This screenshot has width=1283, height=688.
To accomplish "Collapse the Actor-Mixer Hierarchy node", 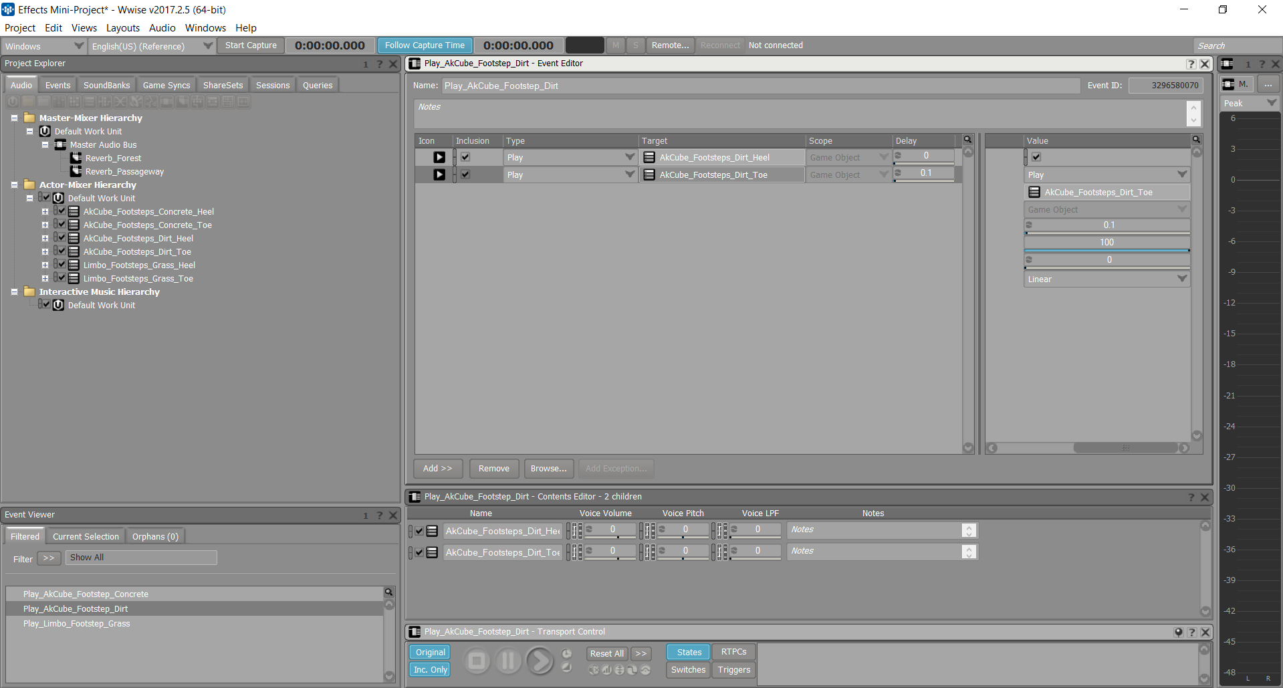I will pyautogui.click(x=14, y=185).
